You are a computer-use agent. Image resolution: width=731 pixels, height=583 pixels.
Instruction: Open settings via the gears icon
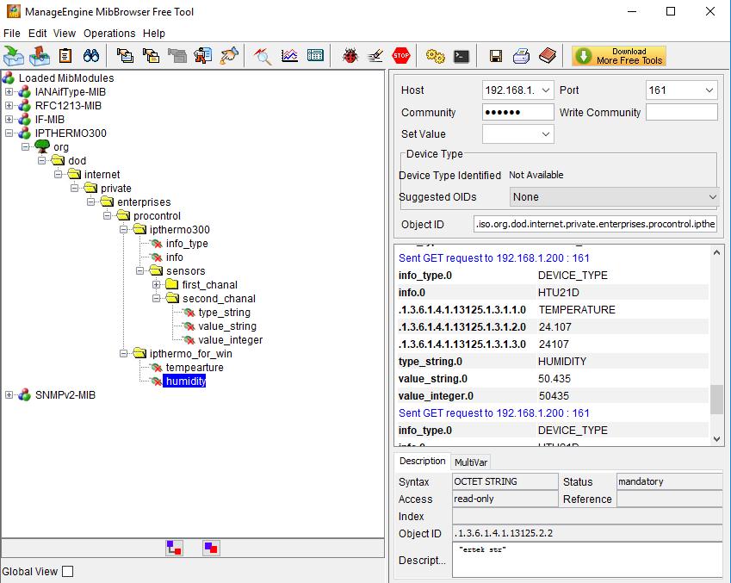click(x=436, y=56)
